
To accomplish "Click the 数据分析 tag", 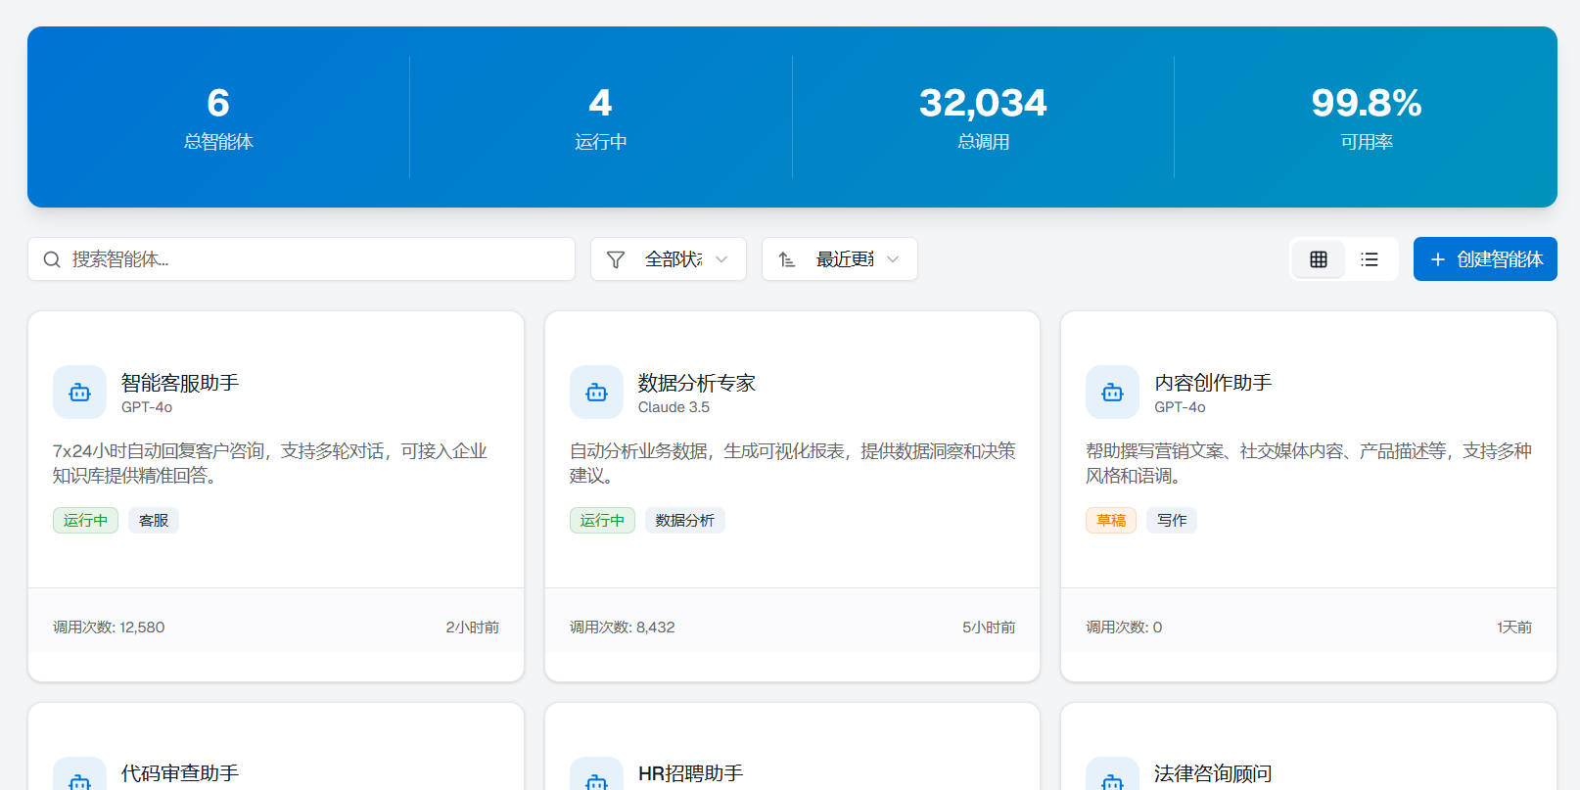I will [x=685, y=520].
